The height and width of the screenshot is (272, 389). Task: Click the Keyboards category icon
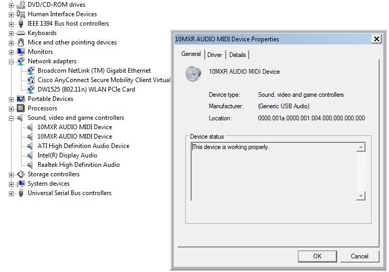click(21, 33)
